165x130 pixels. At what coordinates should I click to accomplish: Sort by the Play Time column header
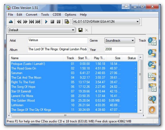click(99, 58)
